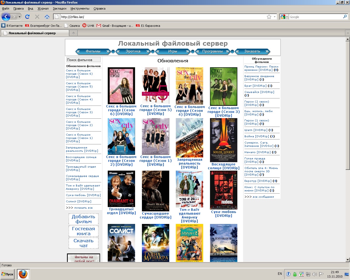Open the Crazy Heart movie poster
The width and height of the screenshot is (350, 280).
pyautogui.click(x=156, y=191)
